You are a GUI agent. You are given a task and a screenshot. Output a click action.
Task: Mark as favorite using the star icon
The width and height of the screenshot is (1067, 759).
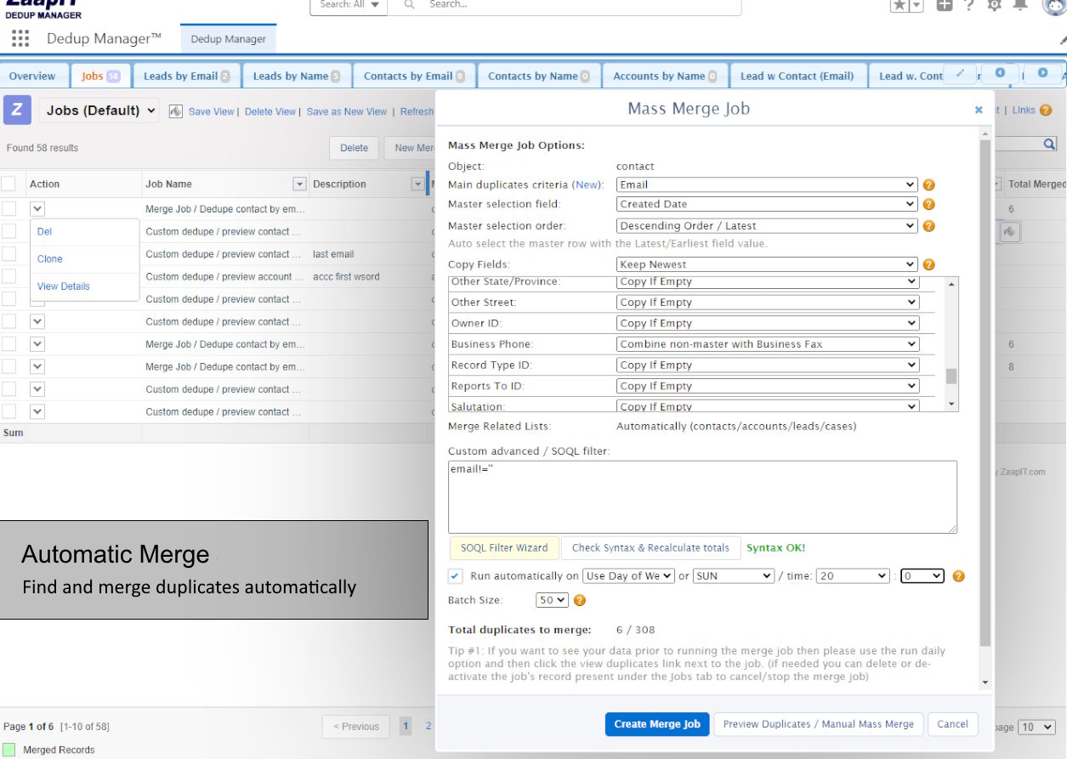coord(899,6)
